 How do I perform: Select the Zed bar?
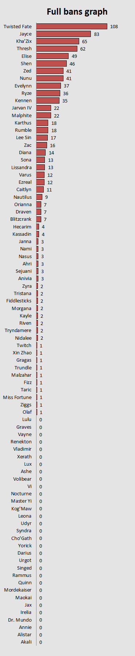click(x=50, y=71)
